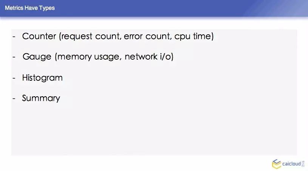Click the caicloud brand name text
Viewport: 308px width, 171px height.
pyautogui.click(x=291, y=164)
